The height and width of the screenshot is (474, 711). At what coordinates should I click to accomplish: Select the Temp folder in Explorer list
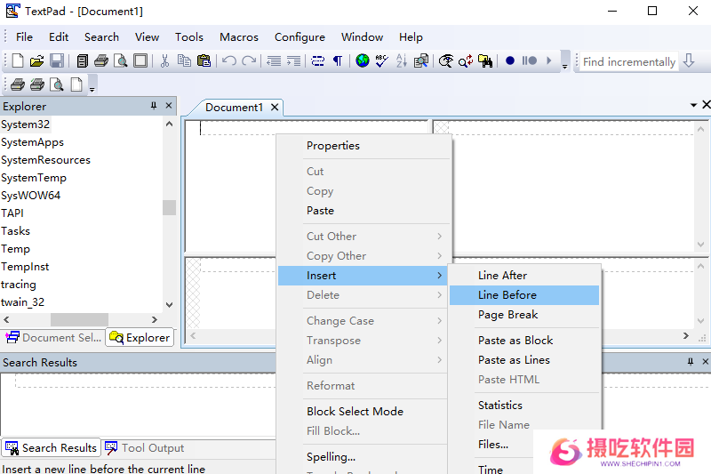click(15, 249)
